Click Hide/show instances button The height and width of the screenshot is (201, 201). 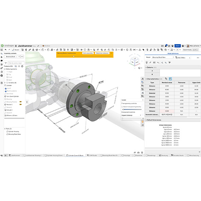[x=102, y=53]
